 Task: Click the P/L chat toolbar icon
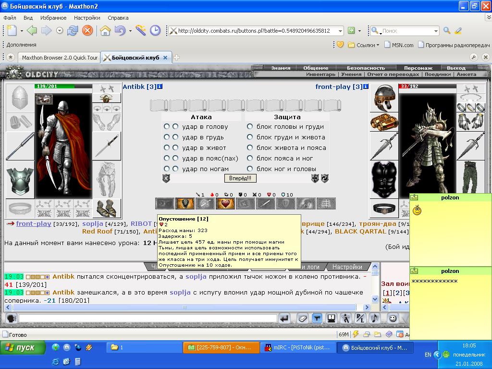point(360,319)
